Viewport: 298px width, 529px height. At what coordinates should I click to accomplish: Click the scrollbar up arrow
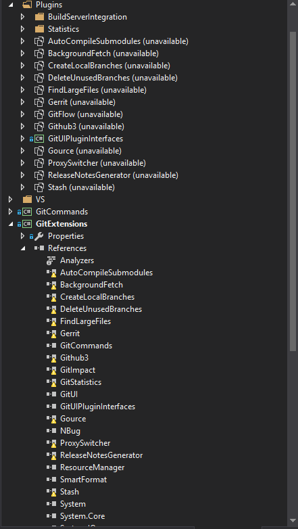click(293, 4)
